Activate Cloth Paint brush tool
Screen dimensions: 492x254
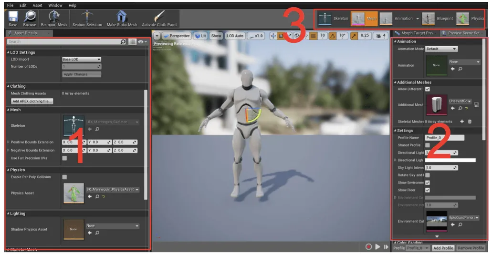pyautogui.click(x=159, y=16)
